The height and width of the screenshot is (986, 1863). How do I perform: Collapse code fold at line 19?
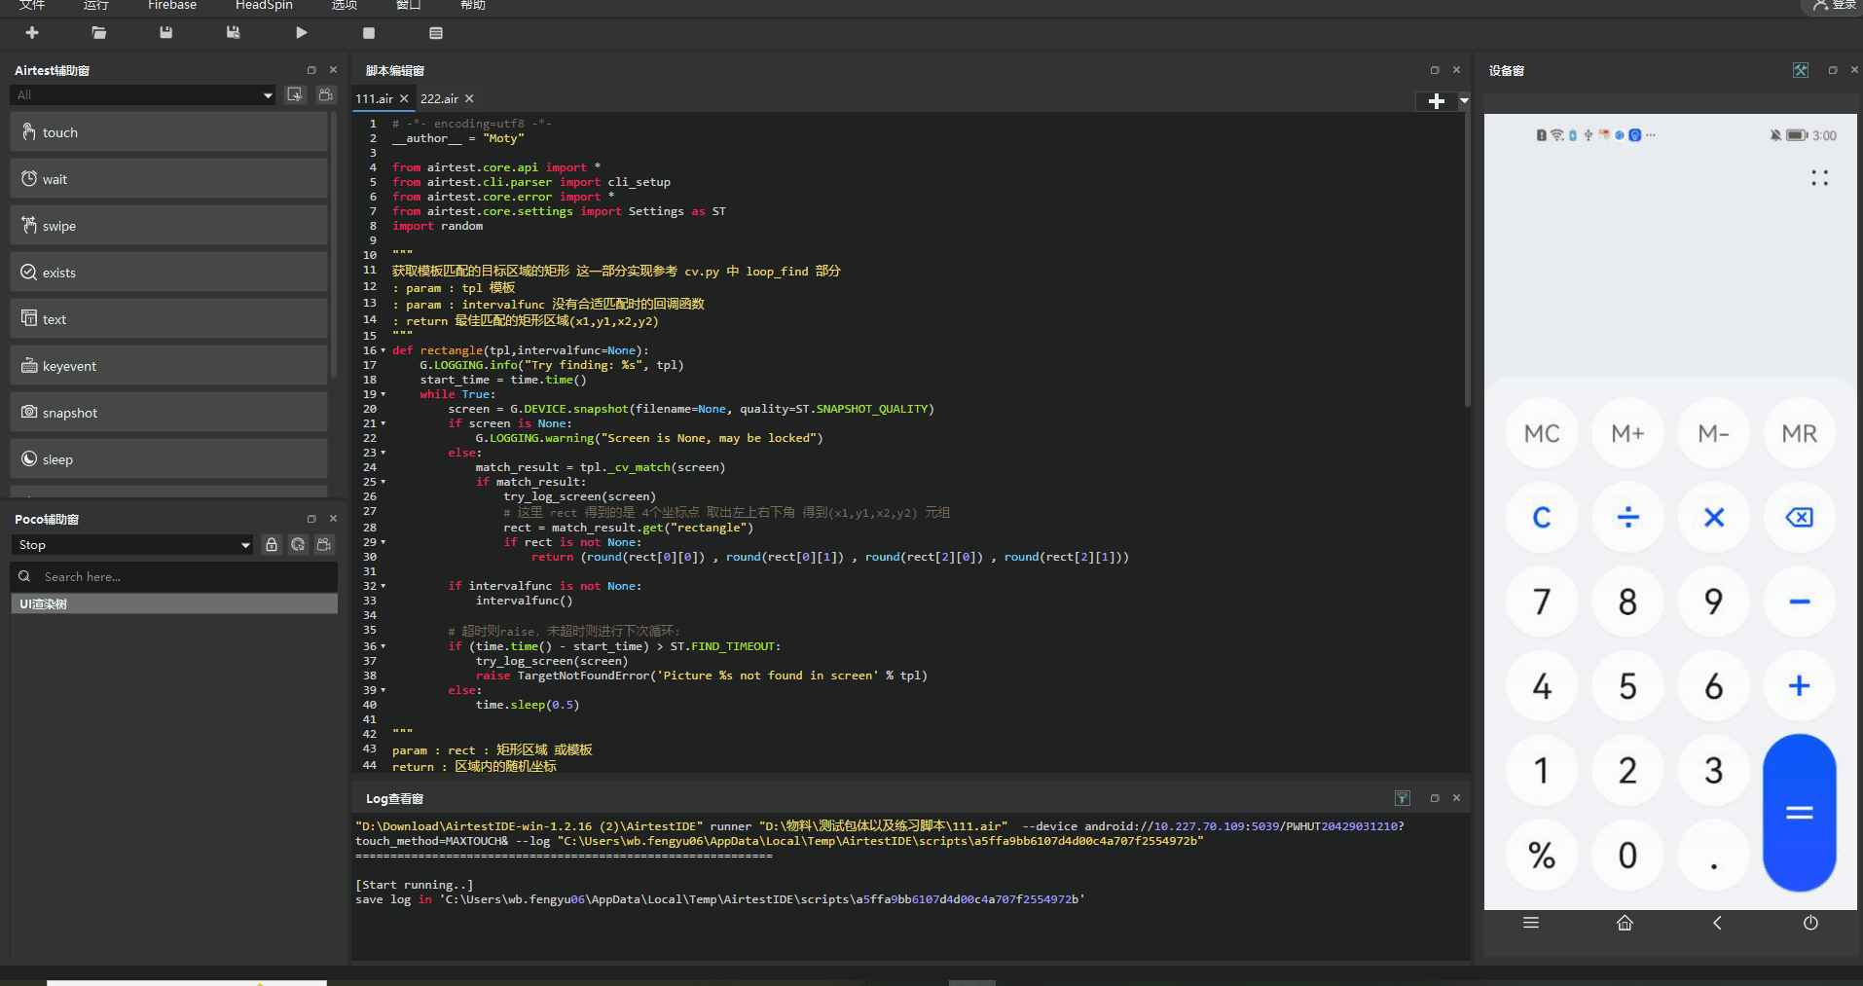coord(383,394)
